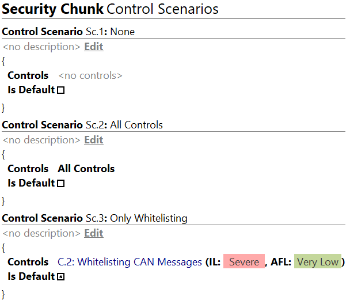Select the green Very Low AFL badge

coord(318,261)
